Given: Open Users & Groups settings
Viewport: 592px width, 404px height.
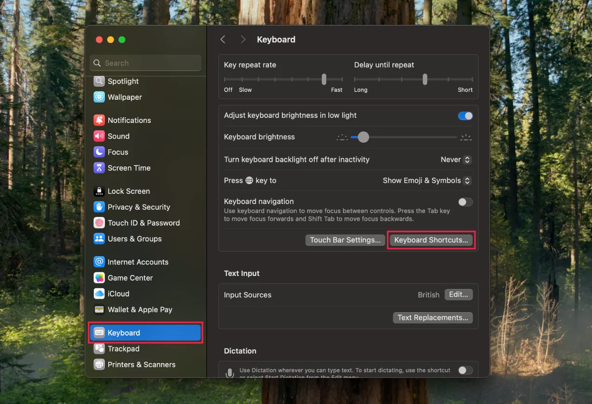Looking at the screenshot, I should click(145, 238).
